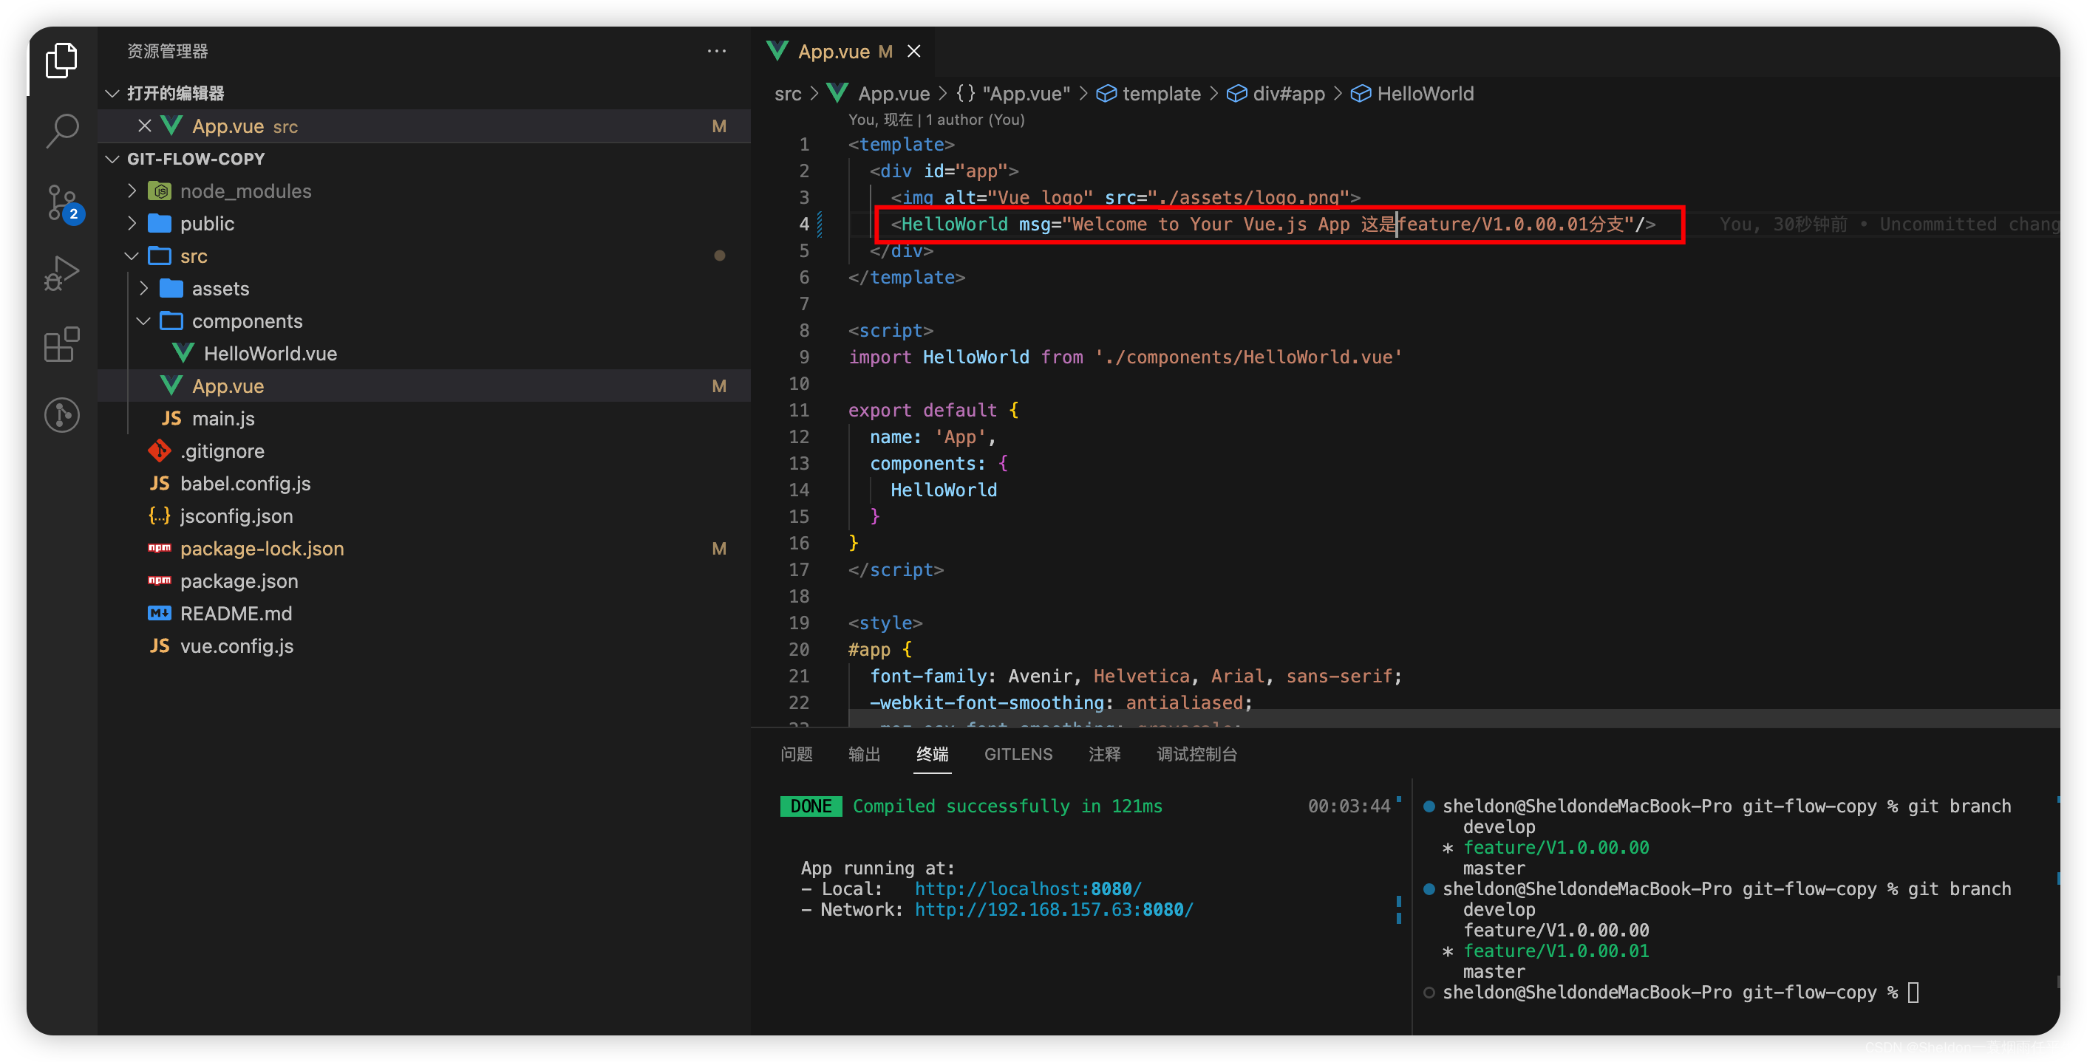Screen dimensions: 2087x1062
Task: Switch to the 终端 (Terminal) panel tab
Action: click(x=933, y=755)
